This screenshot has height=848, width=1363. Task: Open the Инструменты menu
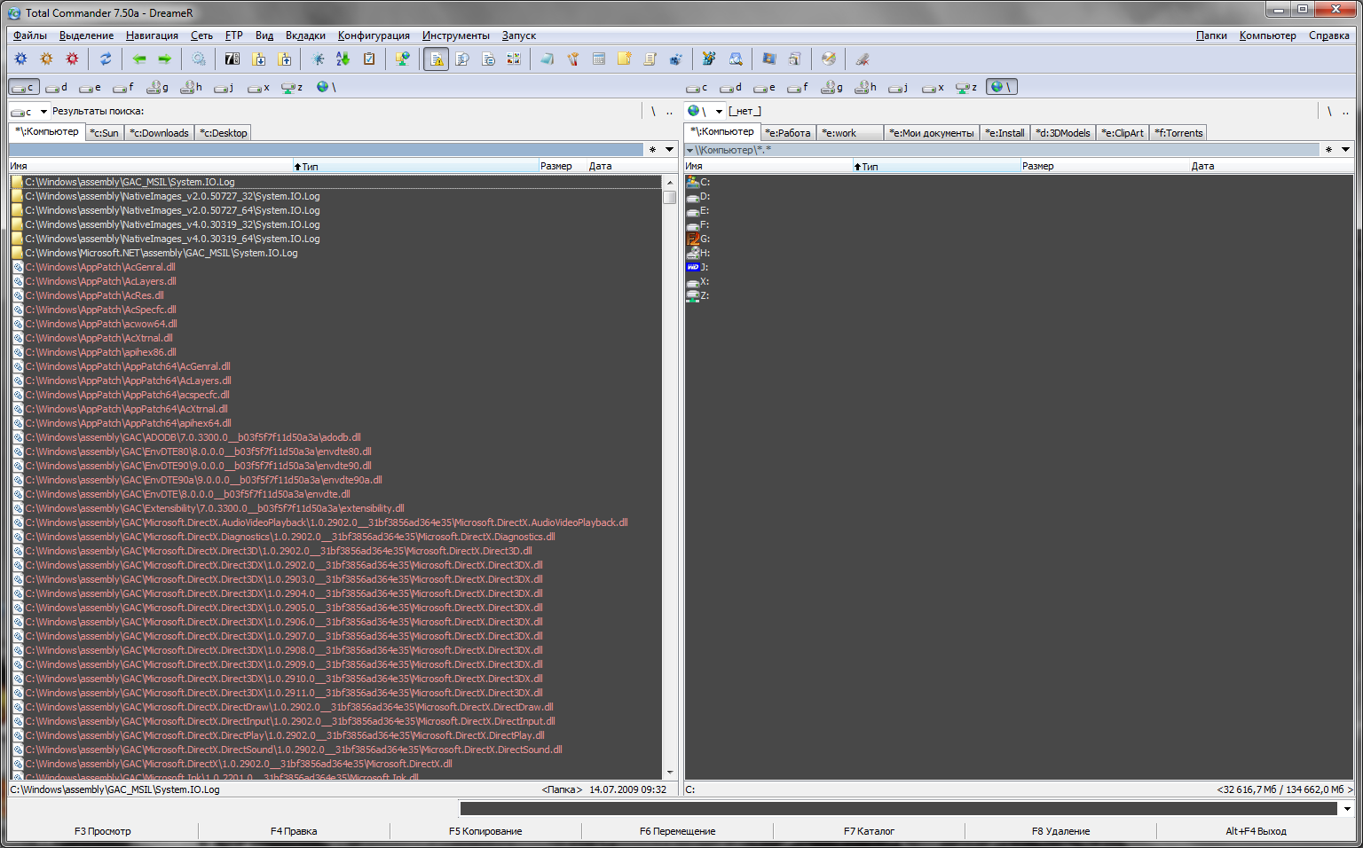(x=455, y=35)
